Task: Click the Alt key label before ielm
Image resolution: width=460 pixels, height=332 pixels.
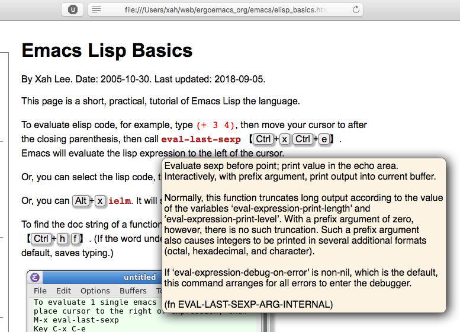Action: click(81, 200)
